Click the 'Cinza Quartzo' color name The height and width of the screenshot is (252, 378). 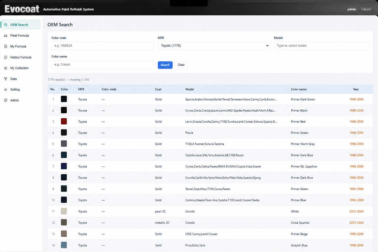pyautogui.click(x=300, y=223)
